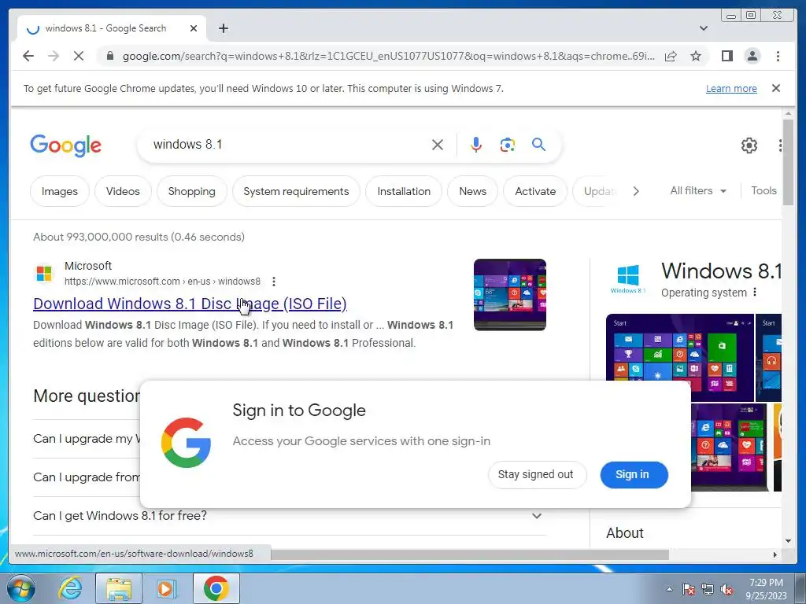806x604 pixels.
Task: Open Google quick settings gear
Action: pyautogui.click(x=749, y=145)
